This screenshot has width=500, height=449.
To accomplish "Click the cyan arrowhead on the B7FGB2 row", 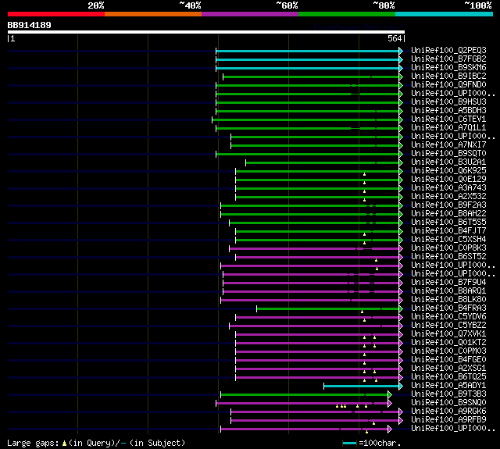I will tap(401, 59).
